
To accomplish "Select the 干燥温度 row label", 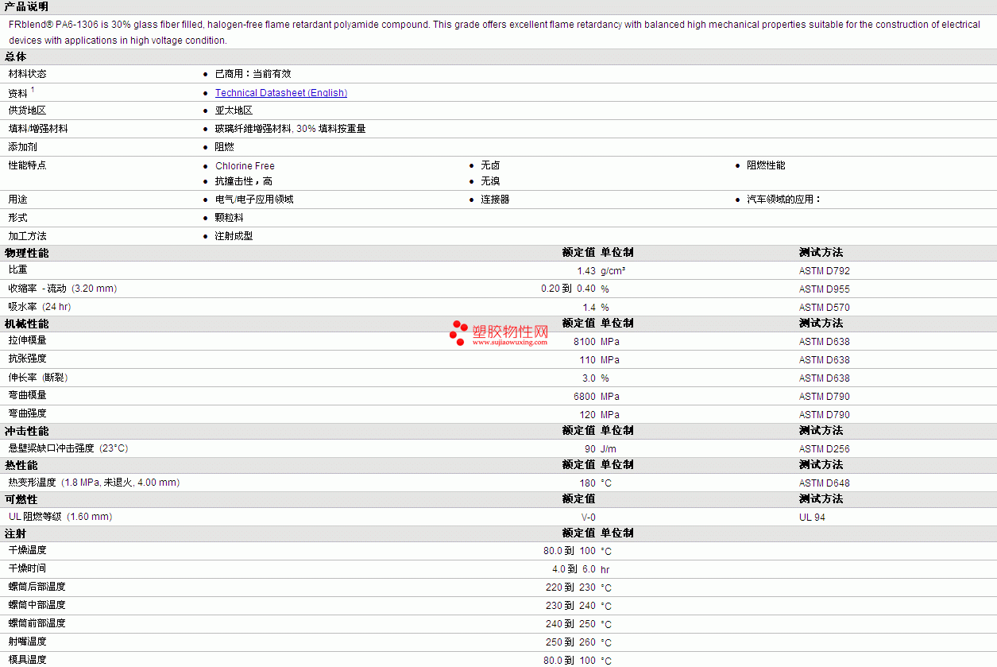I will 28,550.
